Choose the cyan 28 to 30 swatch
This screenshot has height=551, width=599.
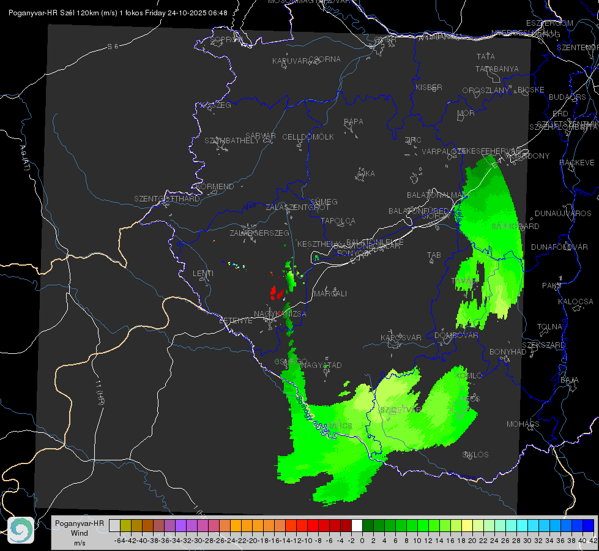(x=522, y=525)
